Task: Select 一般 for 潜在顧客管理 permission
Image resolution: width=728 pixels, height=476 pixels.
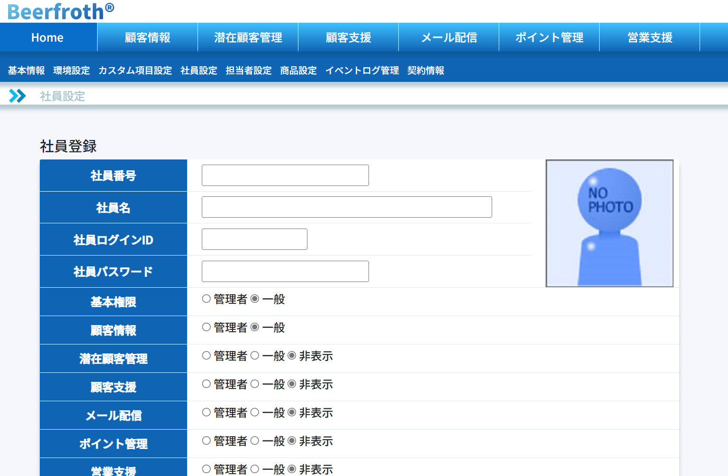Action: pos(255,355)
